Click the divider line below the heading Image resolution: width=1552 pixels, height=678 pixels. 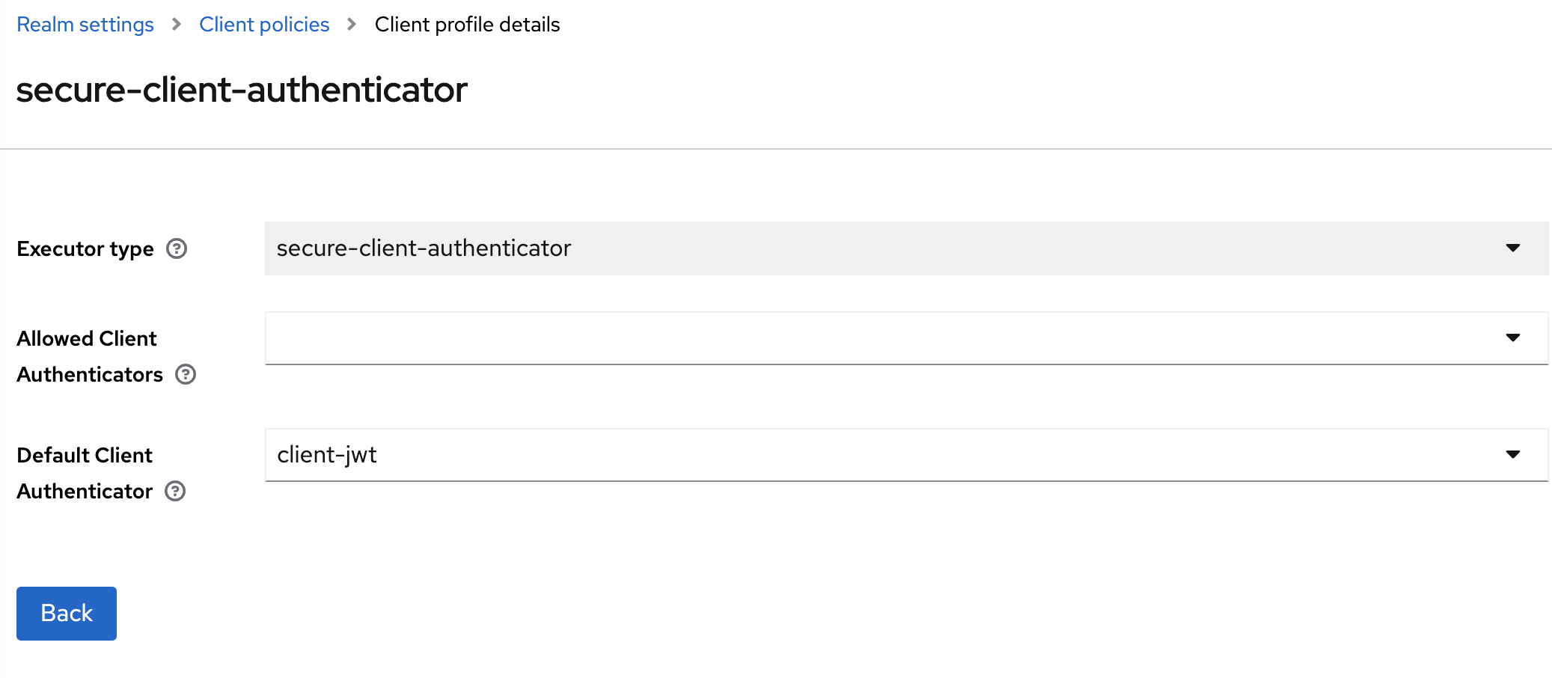[x=776, y=149]
